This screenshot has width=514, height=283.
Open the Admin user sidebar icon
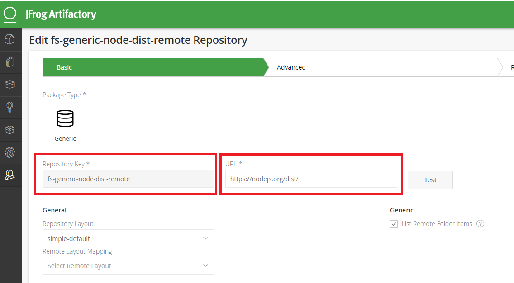(x=10, y=175)
